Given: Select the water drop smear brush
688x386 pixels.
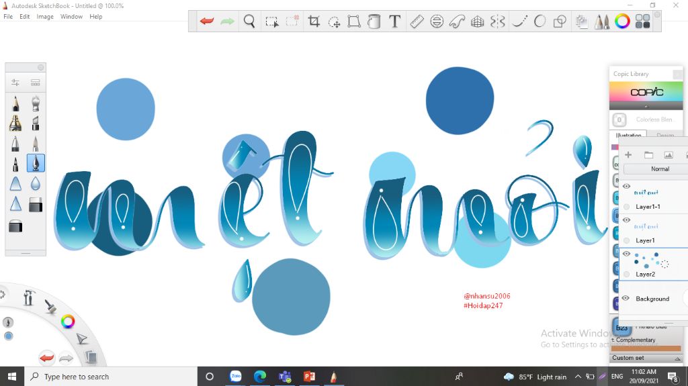Looking at the screenshot, I should [x=36, y=183].
